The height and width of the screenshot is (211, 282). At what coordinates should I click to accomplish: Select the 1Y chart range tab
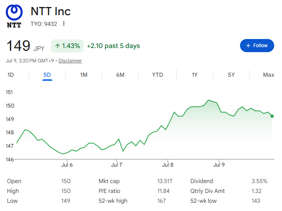[x=195, y=75]
